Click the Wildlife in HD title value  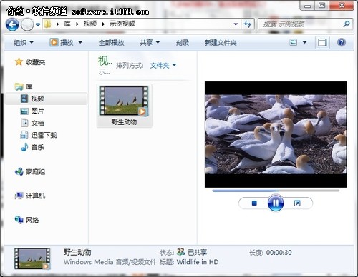(198, 262)
